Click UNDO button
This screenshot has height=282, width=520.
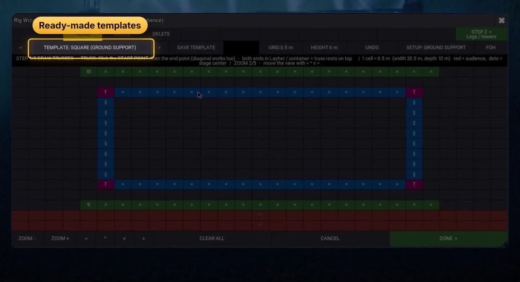point(372,47)
